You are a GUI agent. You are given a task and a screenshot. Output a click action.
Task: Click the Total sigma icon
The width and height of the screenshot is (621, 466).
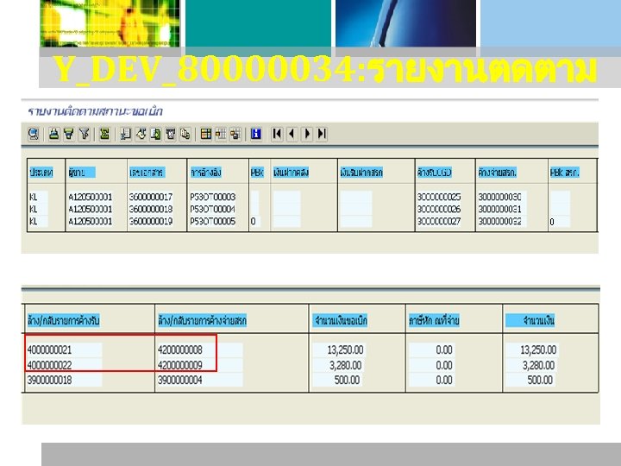tap(104, 134)
